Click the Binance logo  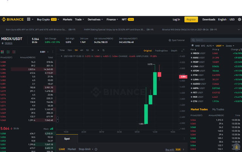tap(12, 19)
